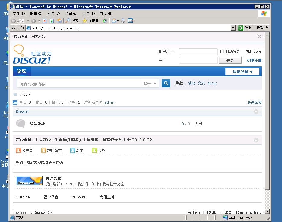Image resolution: width=282 pixels, height=222 pixels.
Task: Expand the 链接 toolbar chevron
Action: (x=267, y=27)
